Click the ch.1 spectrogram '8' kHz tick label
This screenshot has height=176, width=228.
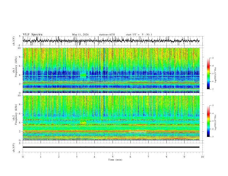click(x=20, y=57)
